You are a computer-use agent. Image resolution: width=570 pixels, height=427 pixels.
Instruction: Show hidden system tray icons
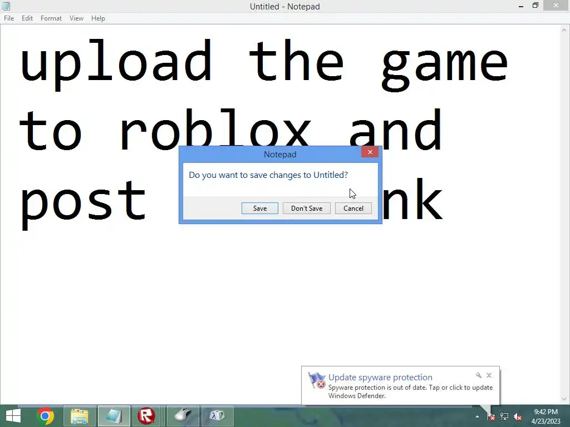point(477,416)
